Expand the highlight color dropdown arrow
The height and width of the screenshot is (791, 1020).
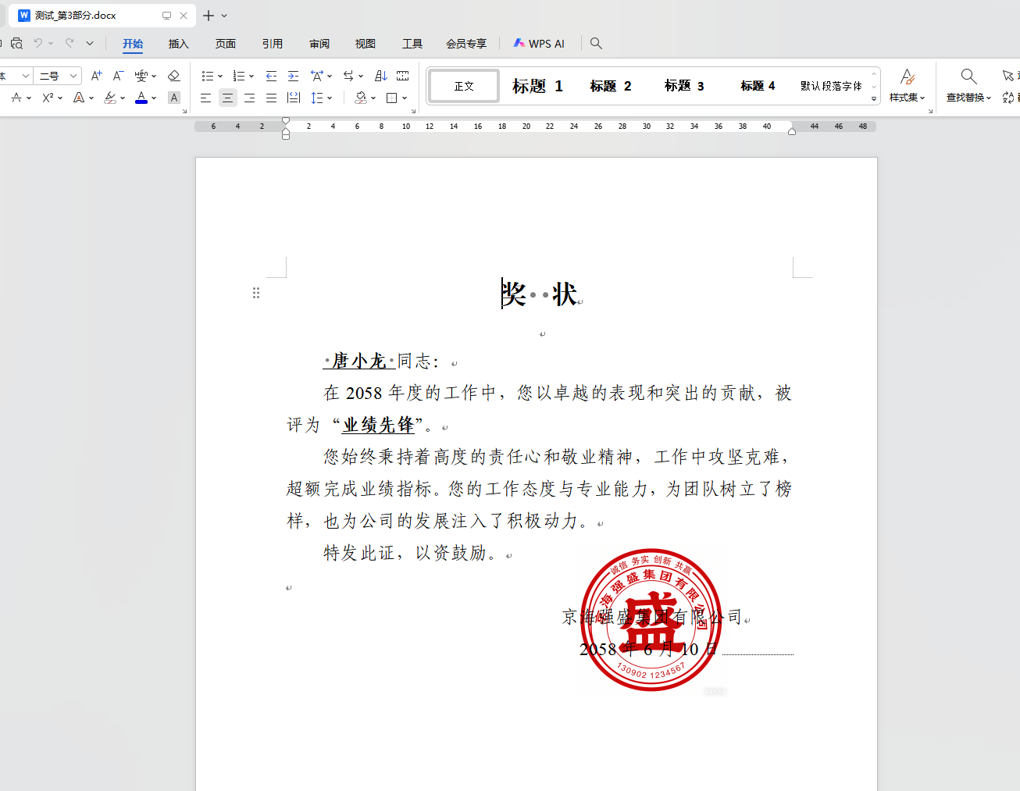pos(123,98)
